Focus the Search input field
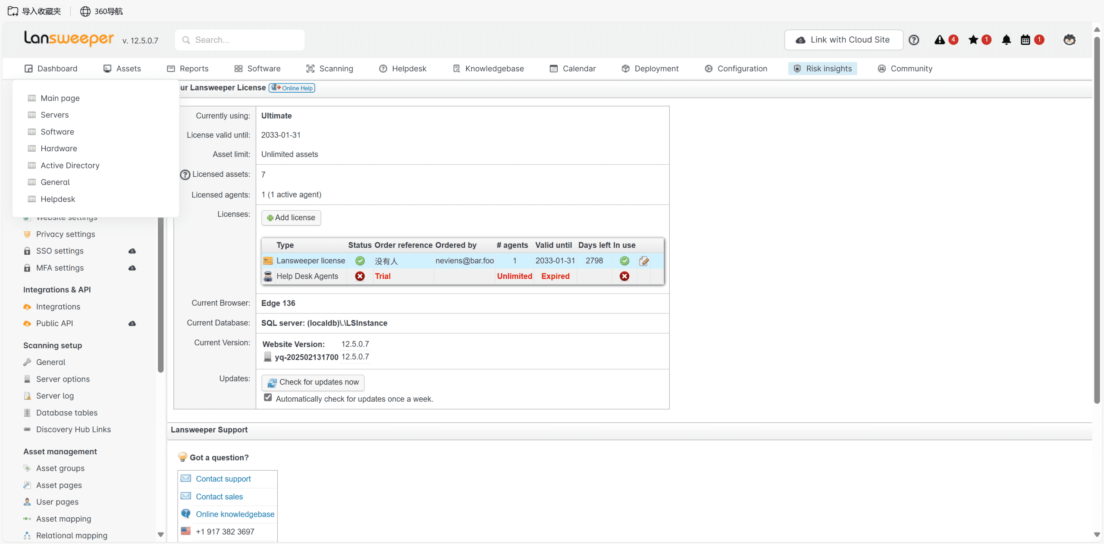 240,40
